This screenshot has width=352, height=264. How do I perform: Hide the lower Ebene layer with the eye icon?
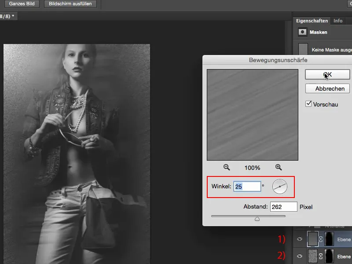(x=300, y=256)
